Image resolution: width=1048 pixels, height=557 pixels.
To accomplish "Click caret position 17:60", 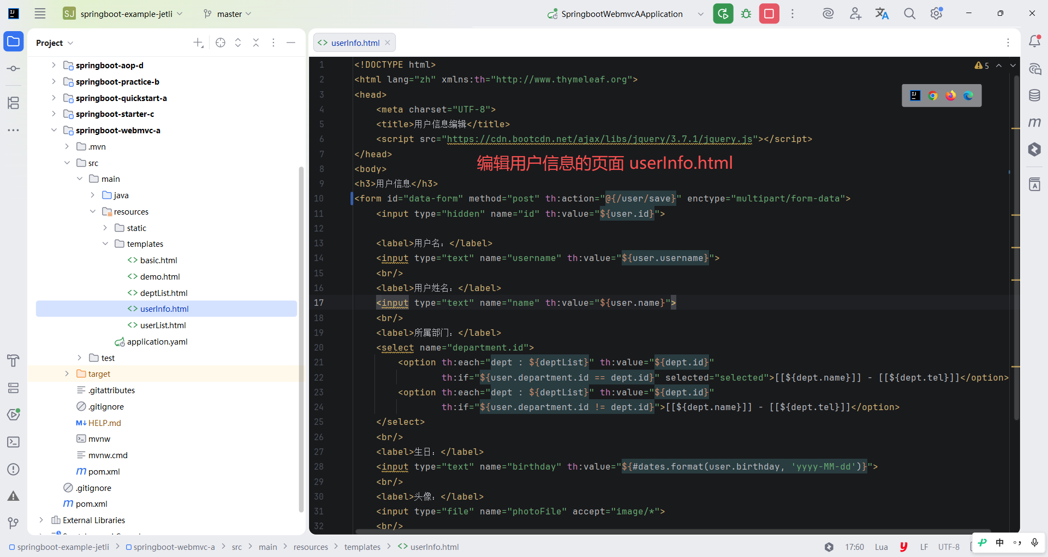I will (854, 547).
